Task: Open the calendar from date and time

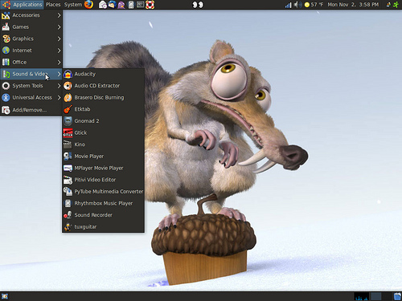Action: (x=353, y=5)
